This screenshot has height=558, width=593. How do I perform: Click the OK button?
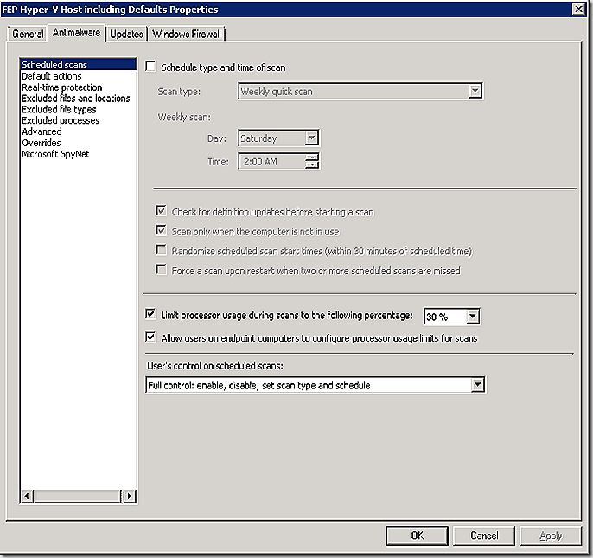coord(418,536)
